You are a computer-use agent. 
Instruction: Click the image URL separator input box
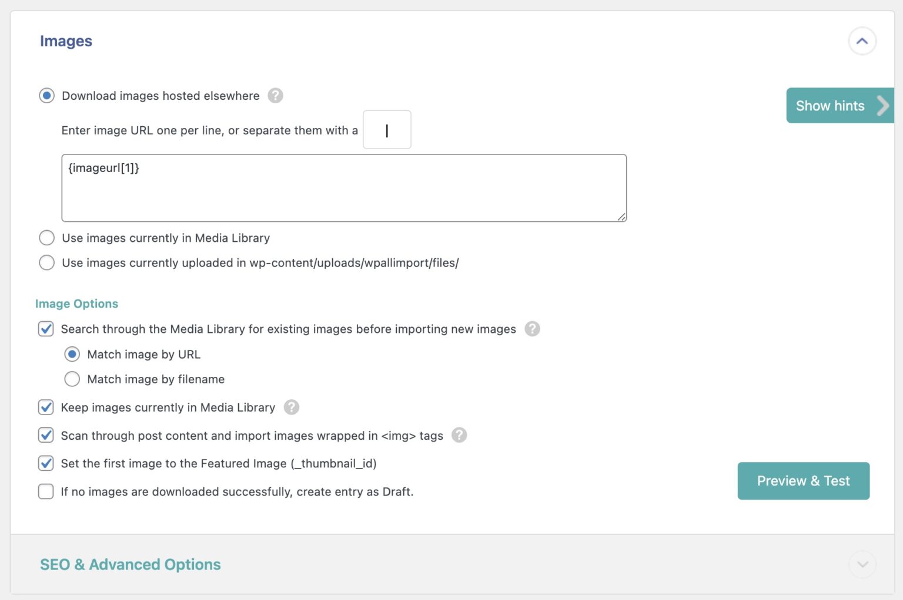point(387,130)
